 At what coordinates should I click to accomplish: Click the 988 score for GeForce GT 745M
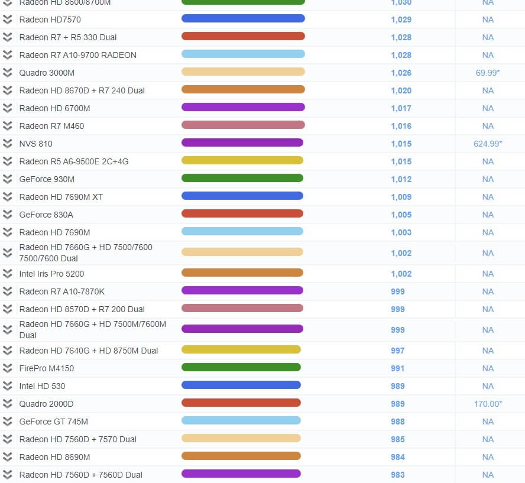tap(397, 422)
